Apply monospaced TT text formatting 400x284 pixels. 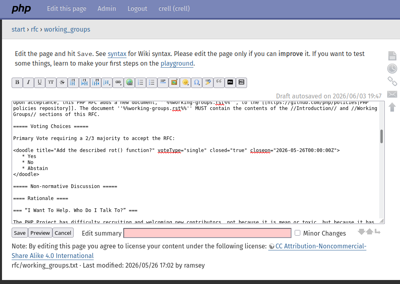pyautogui.click(x=51, y=82)
